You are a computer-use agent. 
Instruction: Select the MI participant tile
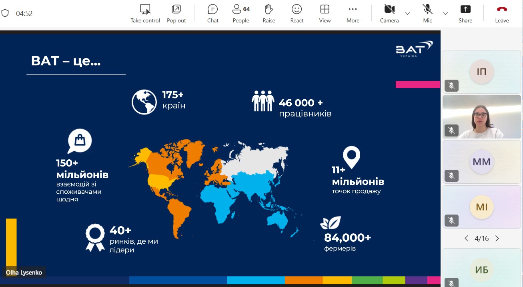482,207
